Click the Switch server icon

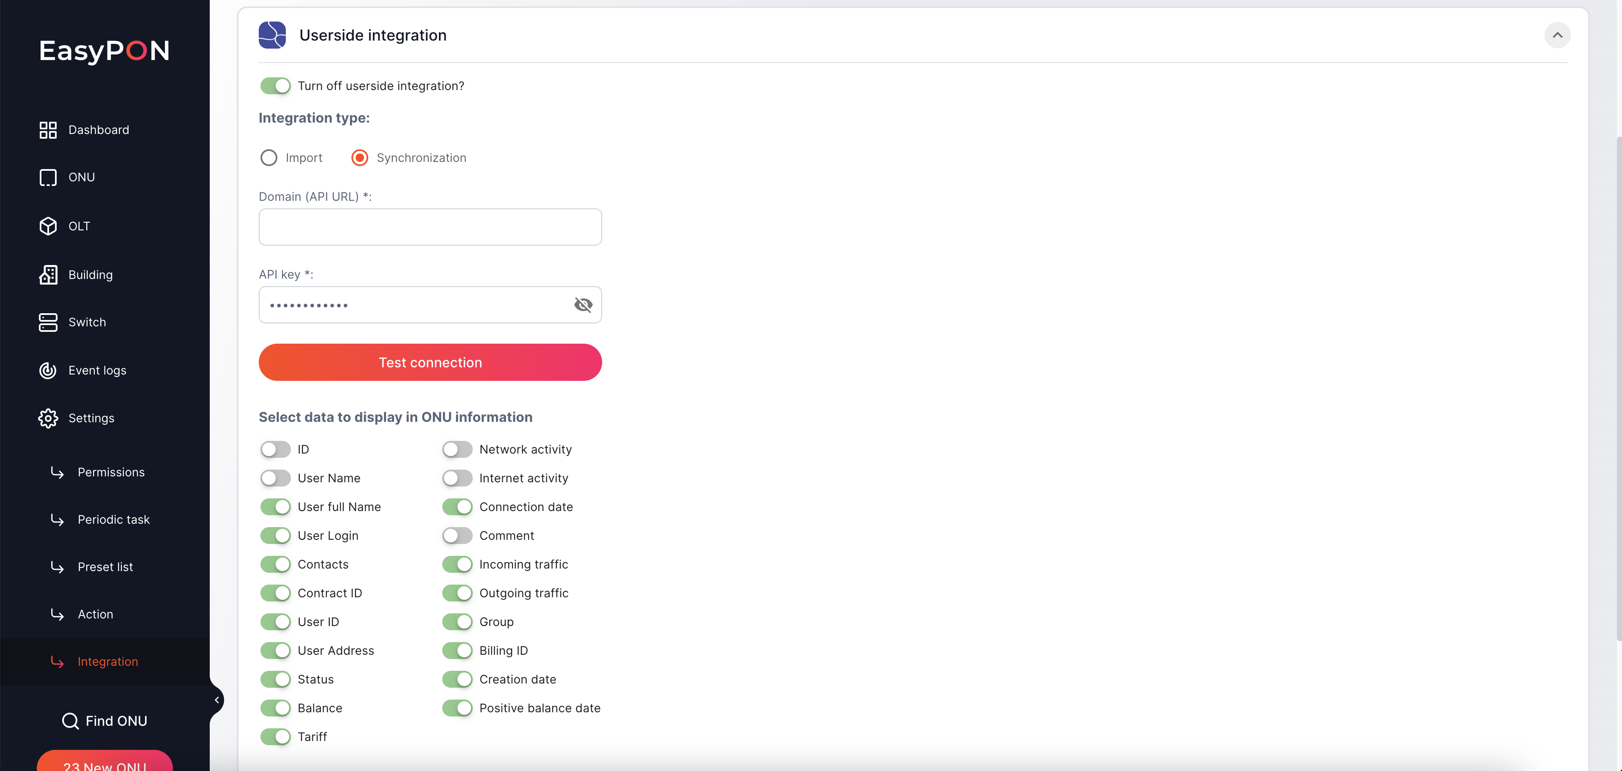click(48, 322)
